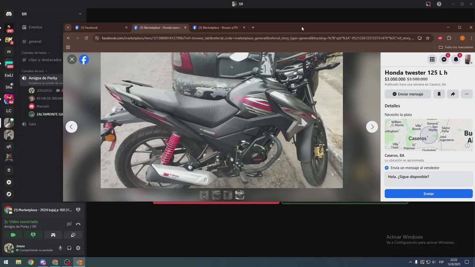The image size is (475, 267).
Task: Select user Marce12 in voice channel
Action: pos(43,106)
